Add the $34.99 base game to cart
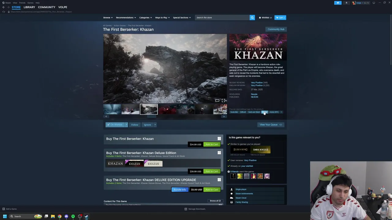The image size is (392, 220). click(x=212, y=144)
